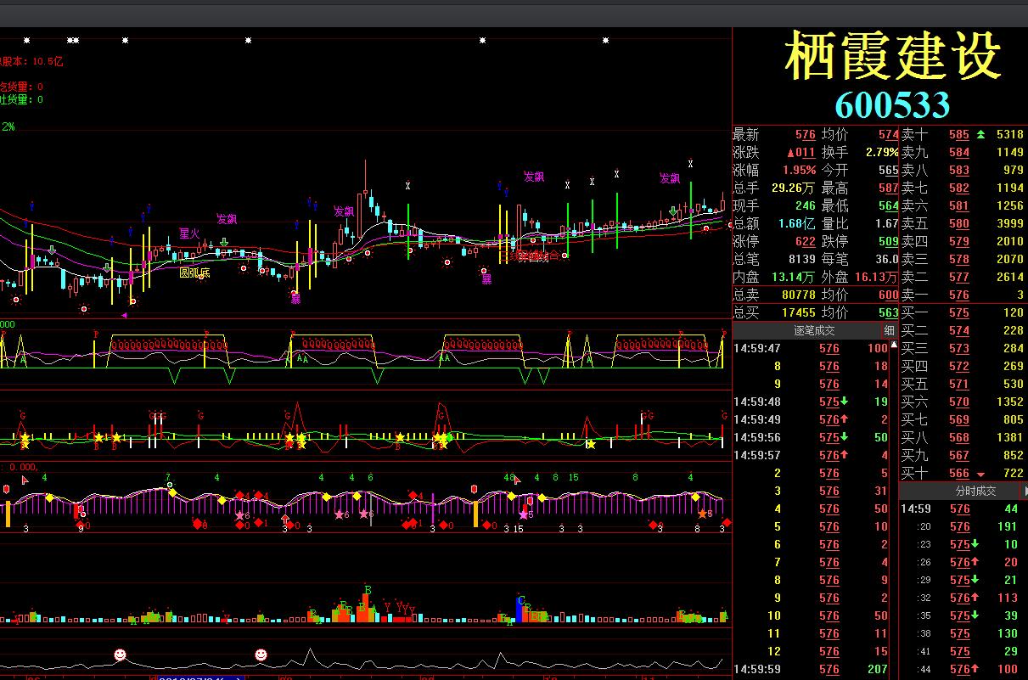The image size is (1028, 680).
Task: Click the 总卖 value 80778
Action: [799, 295]
